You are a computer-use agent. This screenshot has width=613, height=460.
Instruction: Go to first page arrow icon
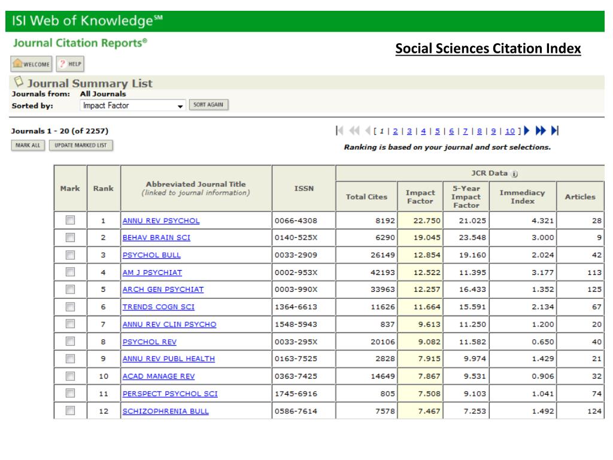[339, 130]
